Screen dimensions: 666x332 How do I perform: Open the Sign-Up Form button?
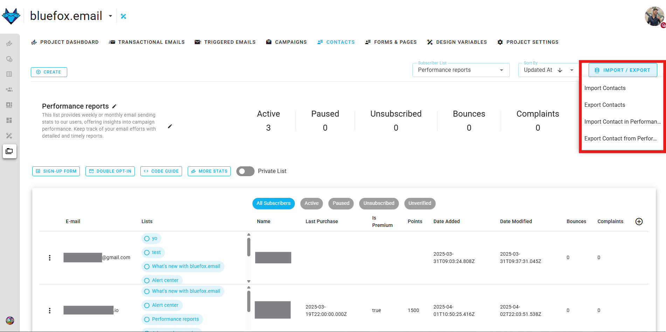coord(56,171)
